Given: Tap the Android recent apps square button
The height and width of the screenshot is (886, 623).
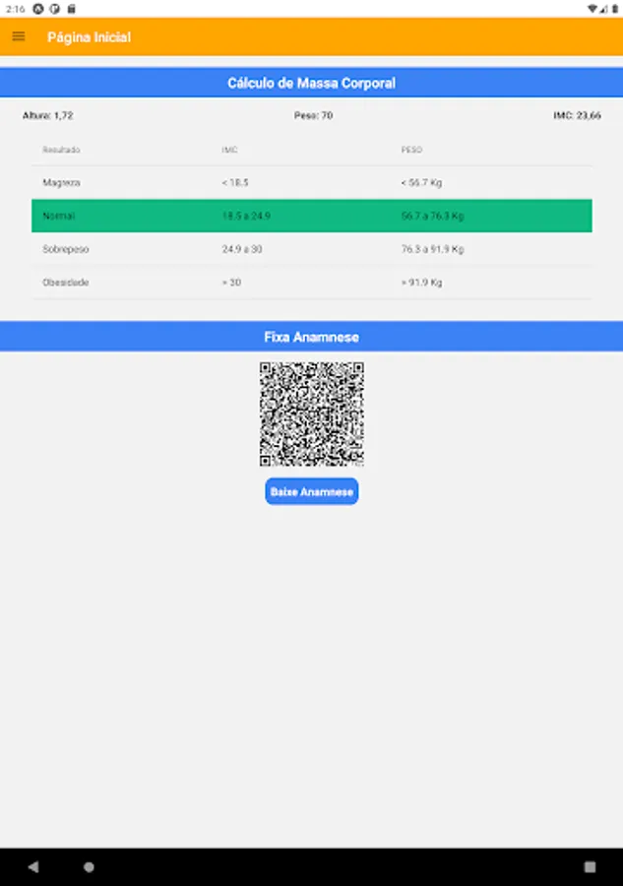Looking at the screenshot, I should (x=590, y=866).
